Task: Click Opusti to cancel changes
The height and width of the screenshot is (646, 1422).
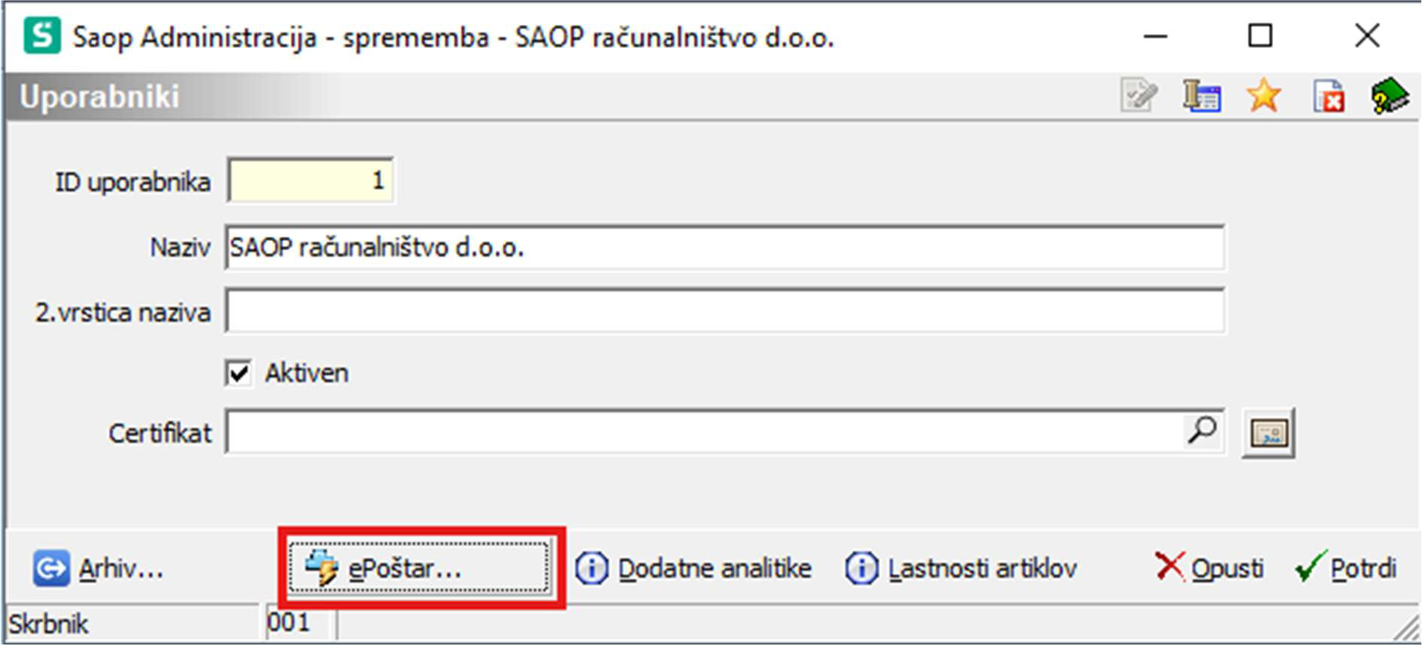Action: click(x=1209, y=568)
